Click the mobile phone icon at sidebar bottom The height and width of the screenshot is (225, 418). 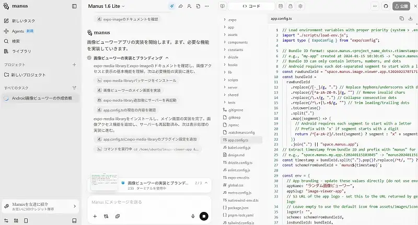pos(26,220)
